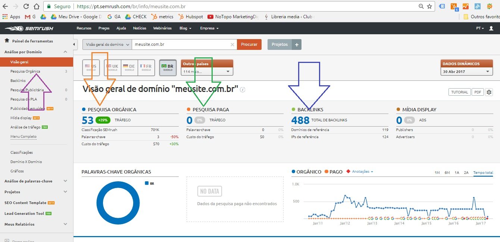Image resolution: width=500 pixels, height=242 pixels.
Task: Open the browser zoom icon in the address bar
Action: [421, 6]
